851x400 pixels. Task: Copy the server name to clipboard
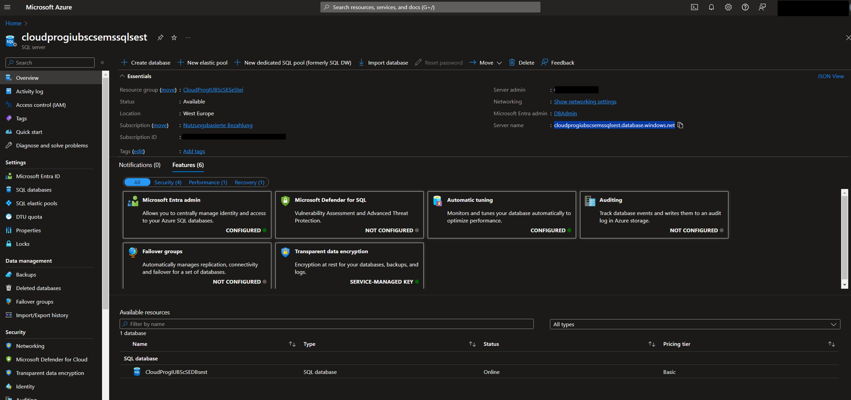click(x=680, y=125)
